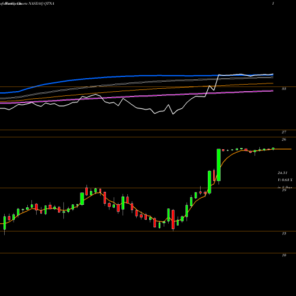Select the 10 price axis label

coord(284,255)
